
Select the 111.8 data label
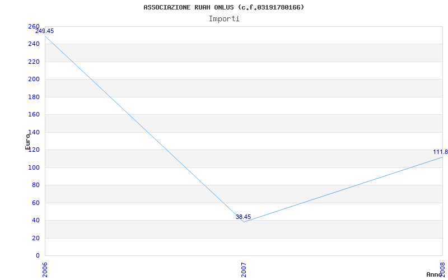pos(441,152)
